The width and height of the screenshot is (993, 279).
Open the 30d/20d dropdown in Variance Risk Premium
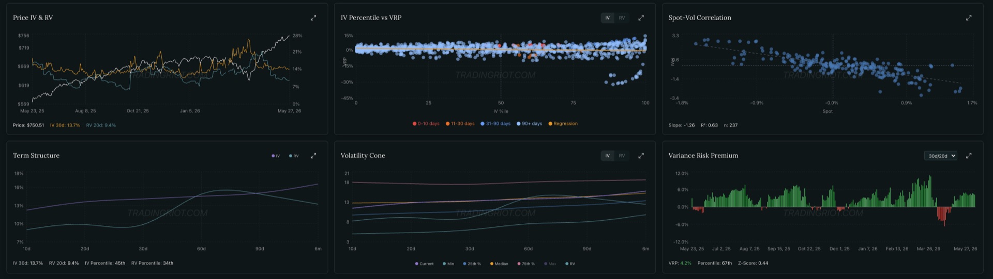pyautogui.click(x=940, y=156)
